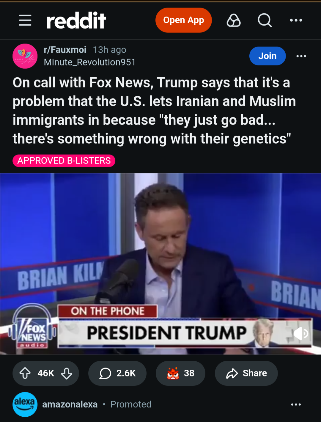
Task: Open the search magnifier icon
Action: coord(265,20)
